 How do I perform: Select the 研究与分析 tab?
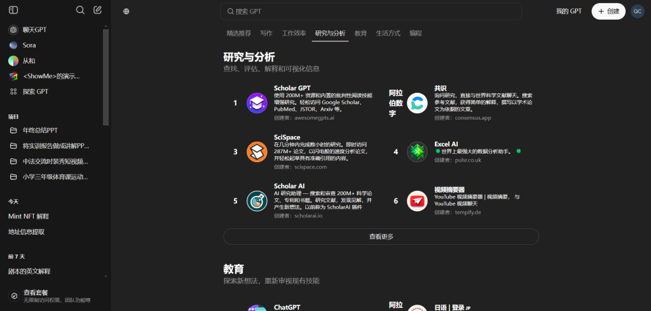330,33
